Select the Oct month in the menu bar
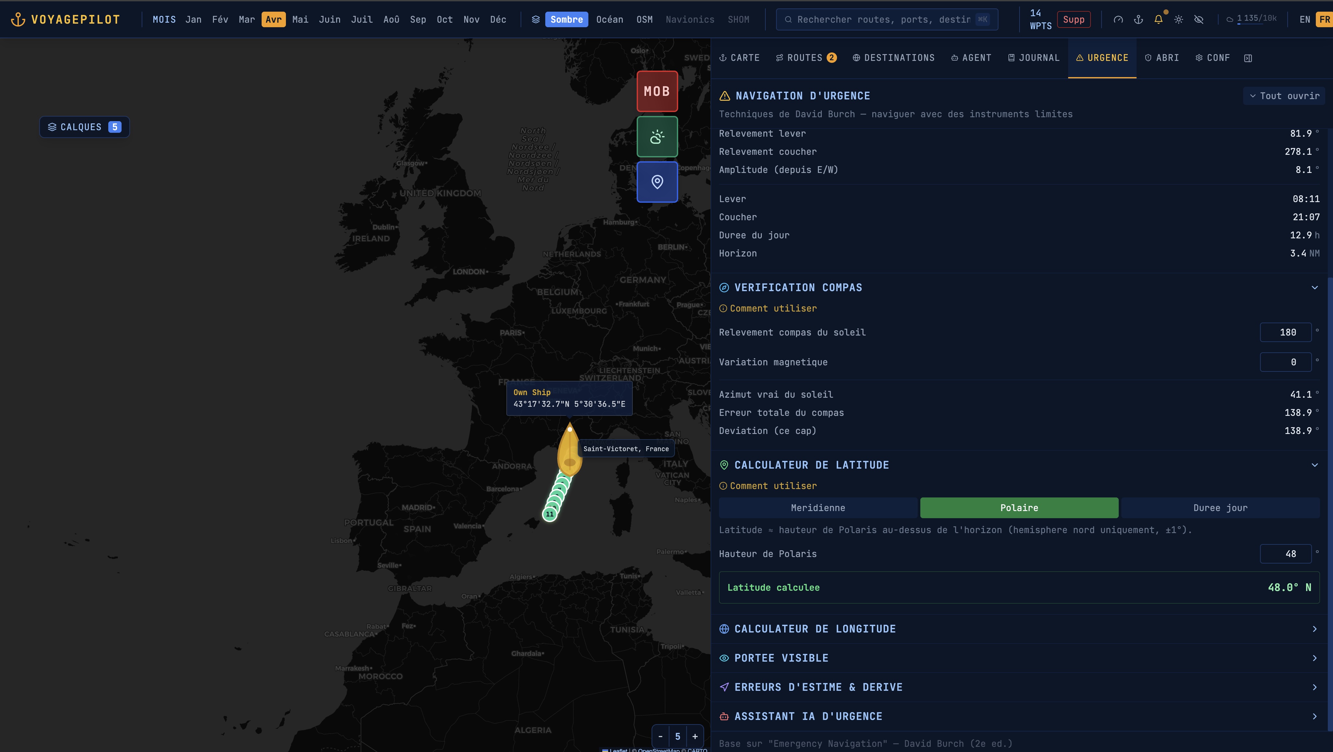This screenshot has height=752, width=1333. tap(444, 19)
